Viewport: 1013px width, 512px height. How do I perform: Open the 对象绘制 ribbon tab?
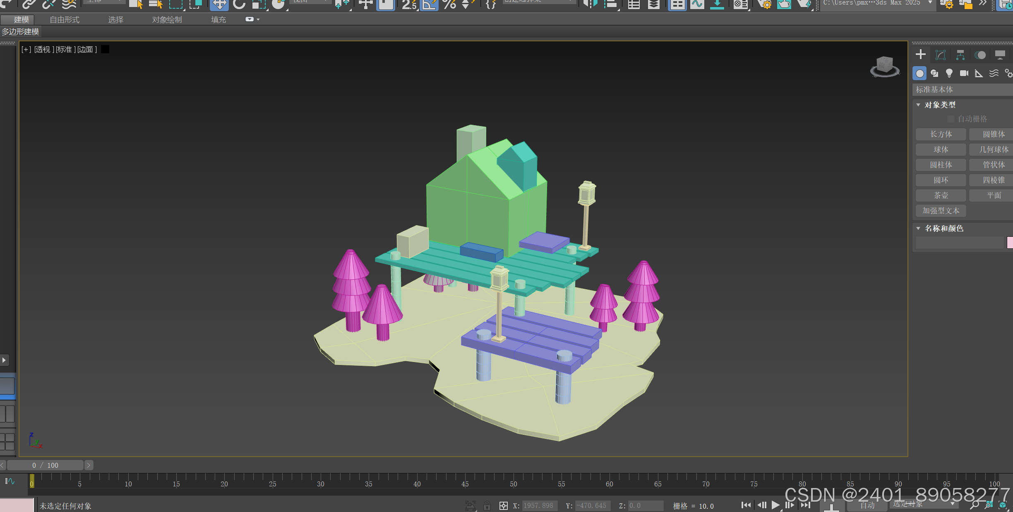[167, 19]
